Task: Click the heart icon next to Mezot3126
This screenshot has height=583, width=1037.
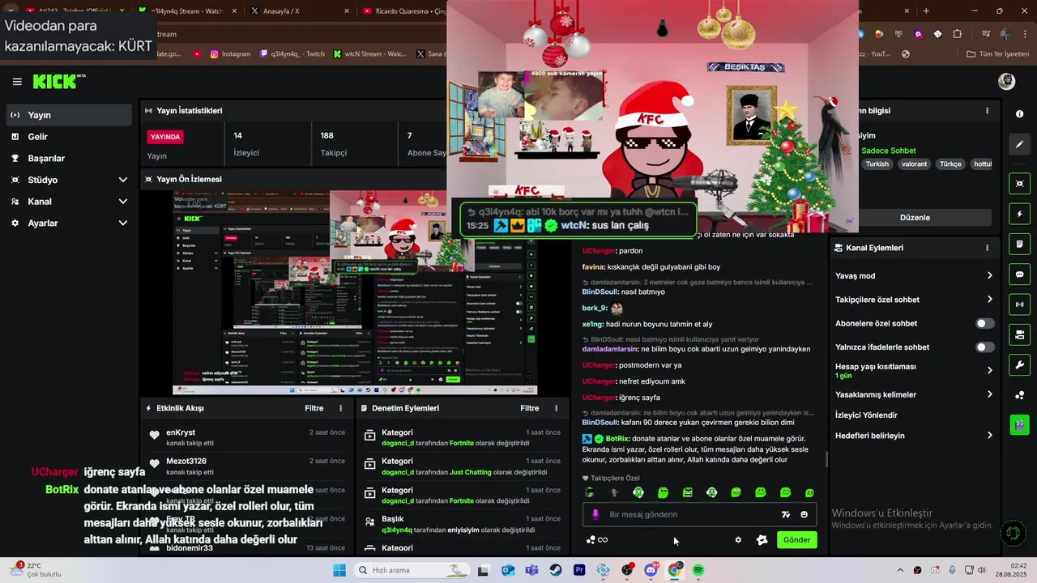Action: (x=154, y=465)
